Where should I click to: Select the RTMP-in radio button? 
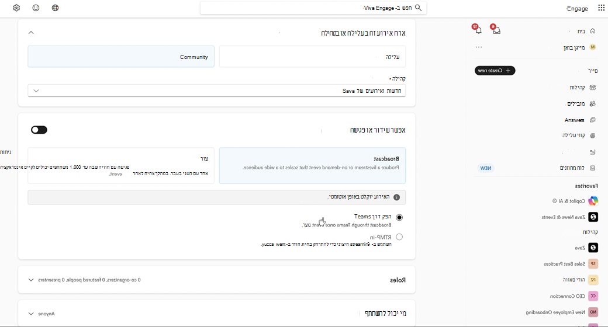(399, 237)
